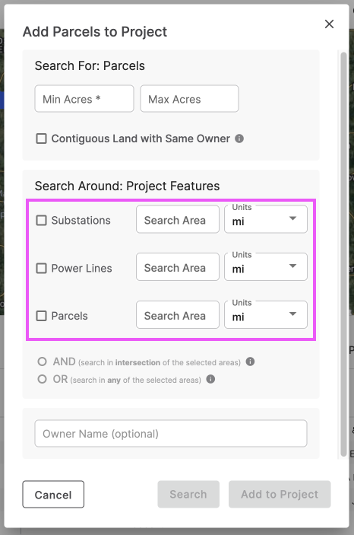Click Search Area field for Parcels
This screenshot has width=354, height=535.
[178, 314]
